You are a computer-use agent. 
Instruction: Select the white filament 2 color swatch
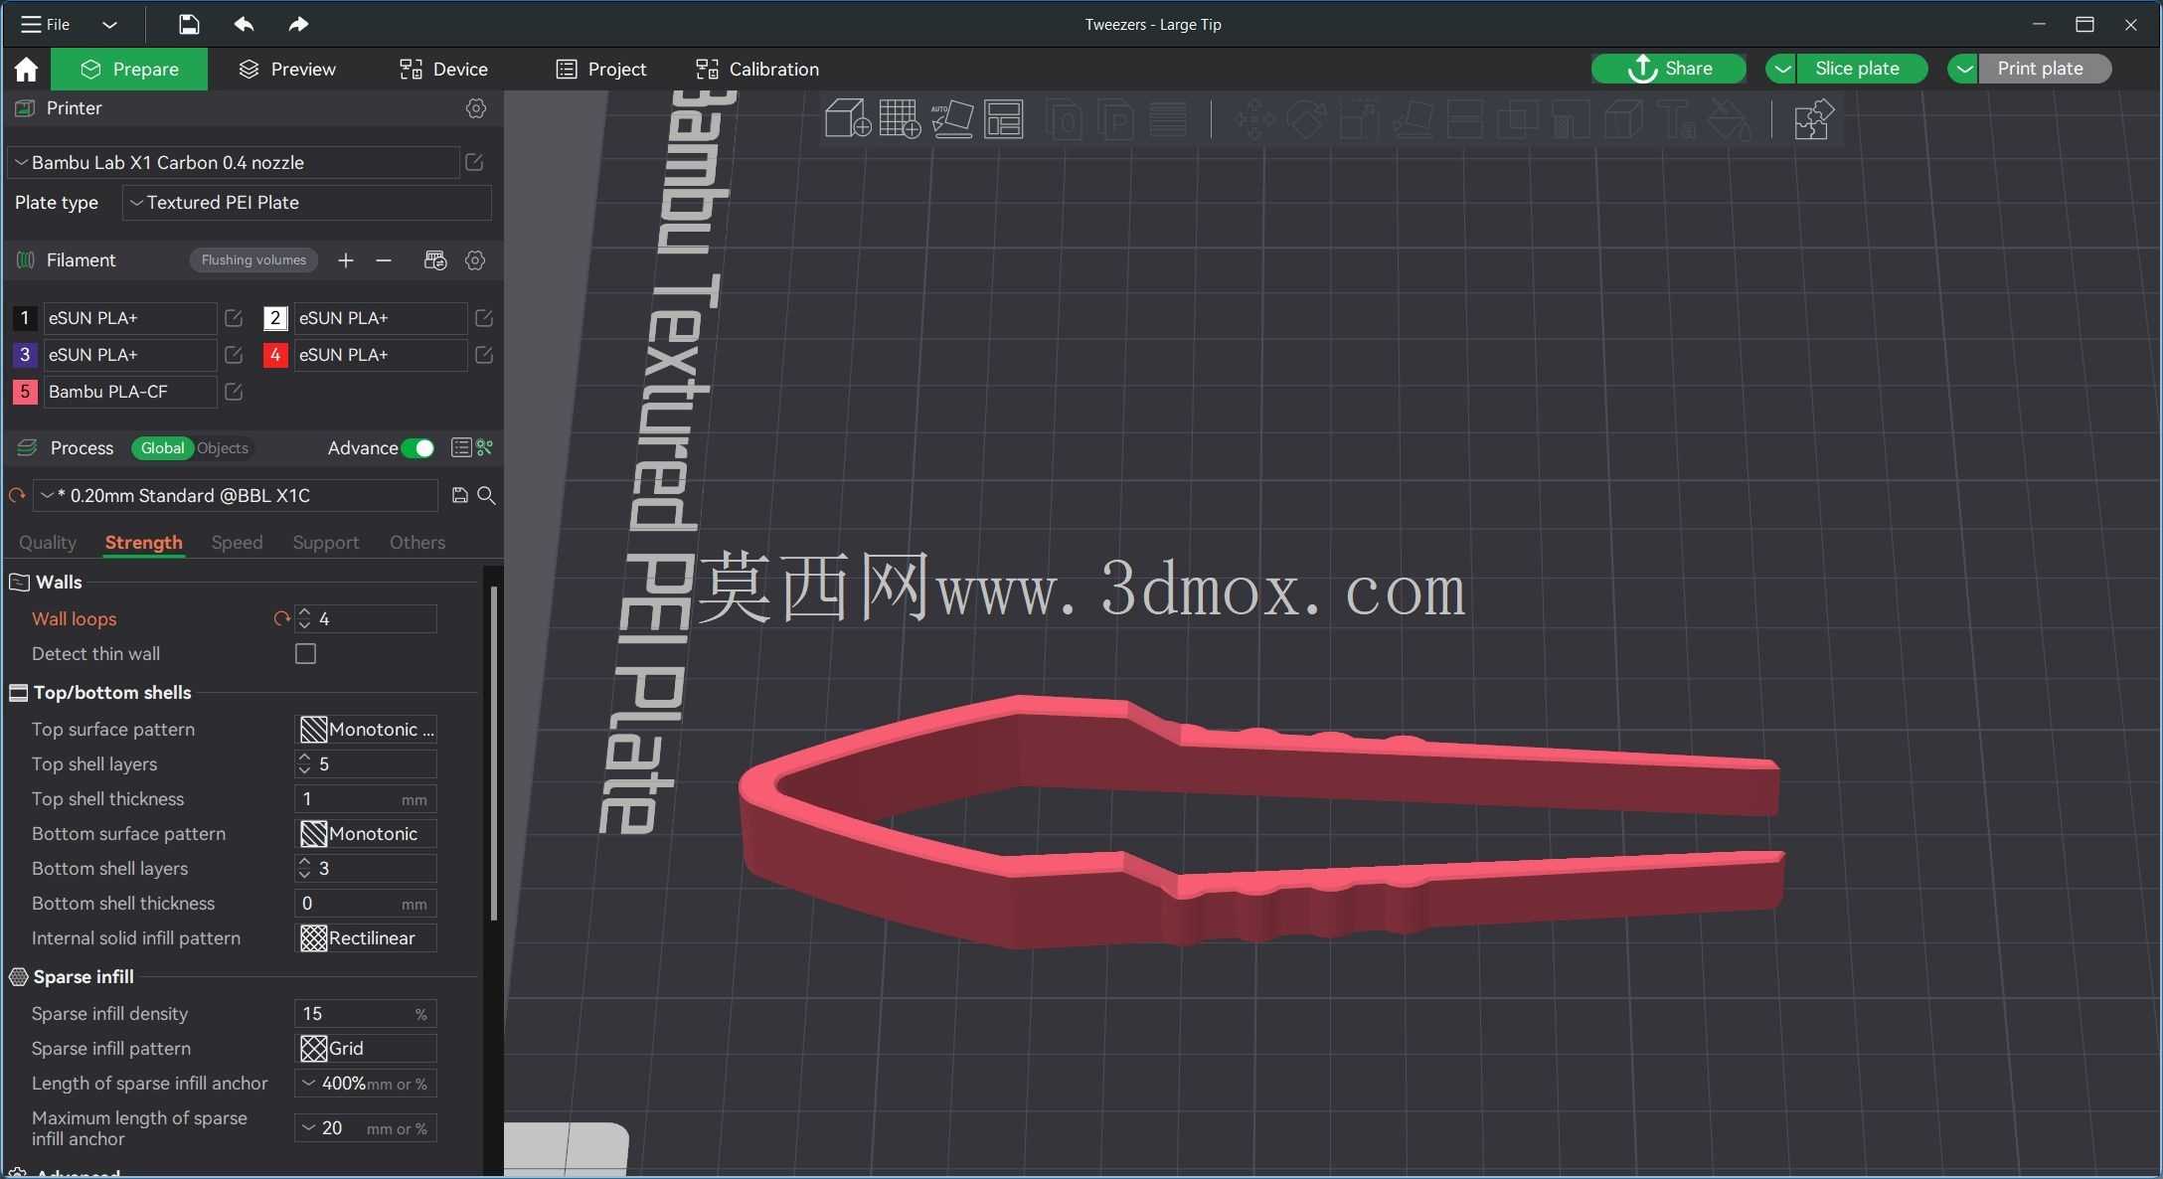pyautogui.click(x=275, y=318)
